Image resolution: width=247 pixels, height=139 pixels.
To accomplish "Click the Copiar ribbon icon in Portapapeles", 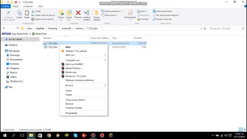I will tap(19, 14).
